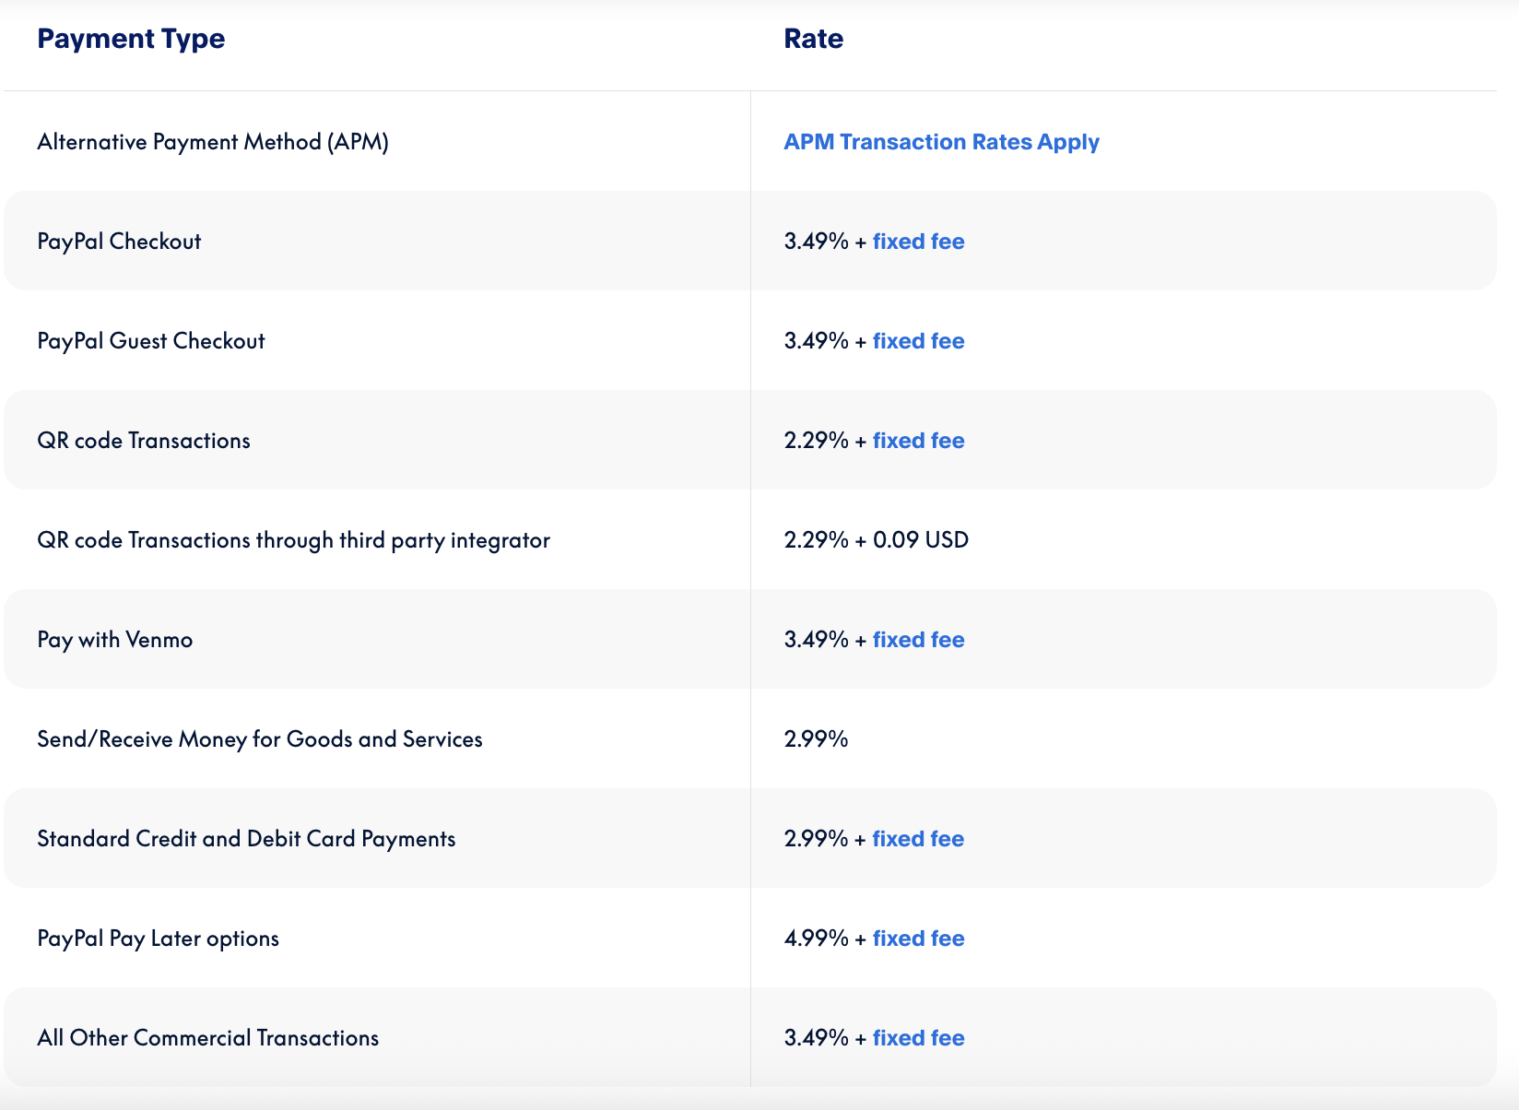Select the 2.99% rate for Standard Credit and Debit Card
The height and width of the screenshot is (1110, 1519).
816,839
